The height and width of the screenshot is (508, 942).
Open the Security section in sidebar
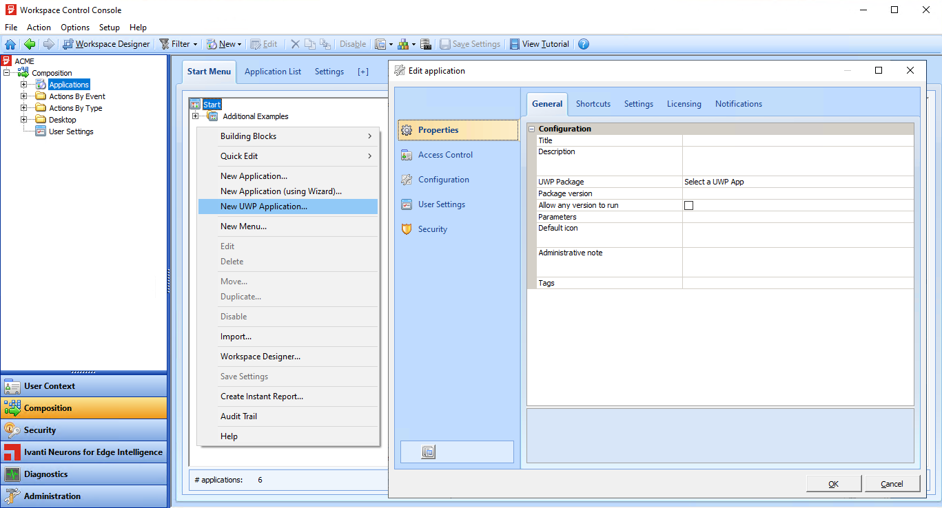83,430
